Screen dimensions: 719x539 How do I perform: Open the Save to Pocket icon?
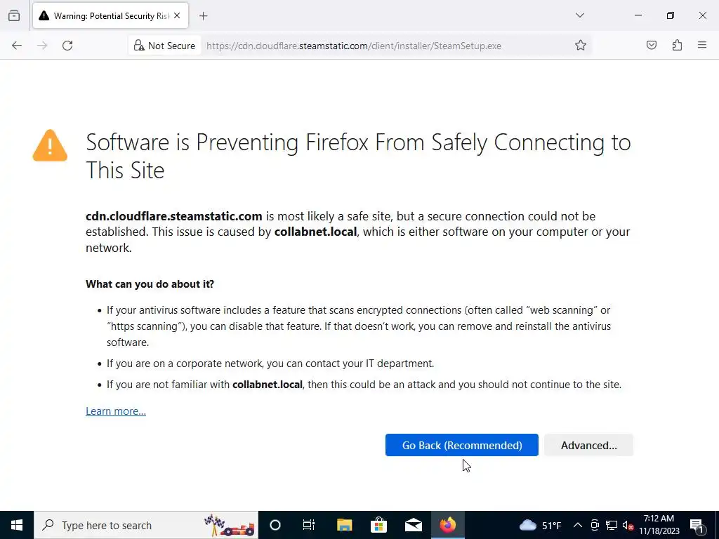click(652, 46)
